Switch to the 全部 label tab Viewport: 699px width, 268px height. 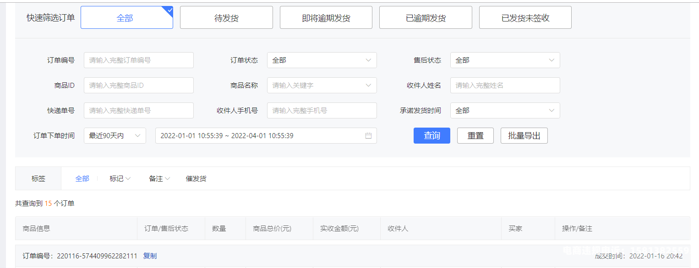tap(82, 179)
